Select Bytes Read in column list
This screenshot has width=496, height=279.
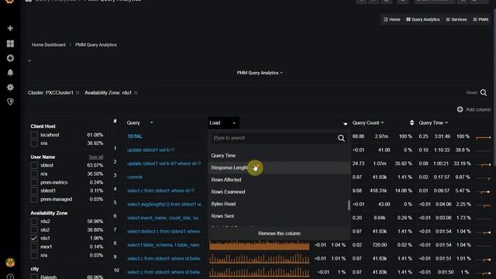click(279, 204)
